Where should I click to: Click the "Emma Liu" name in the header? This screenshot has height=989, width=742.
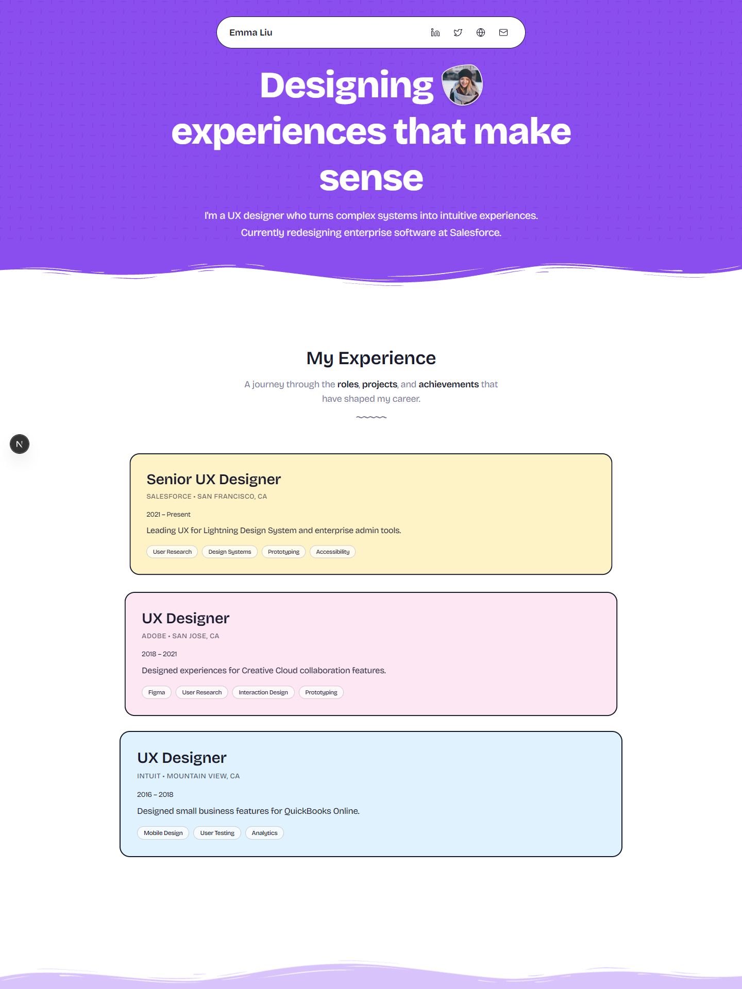[x=251, y=32]
